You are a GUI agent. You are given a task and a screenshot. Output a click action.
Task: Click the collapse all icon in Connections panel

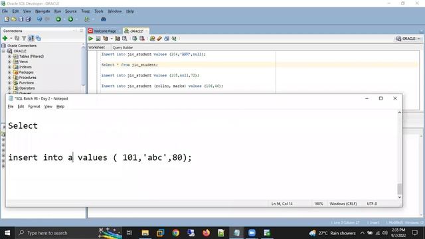pyautogui.click(x=39, y=39)
